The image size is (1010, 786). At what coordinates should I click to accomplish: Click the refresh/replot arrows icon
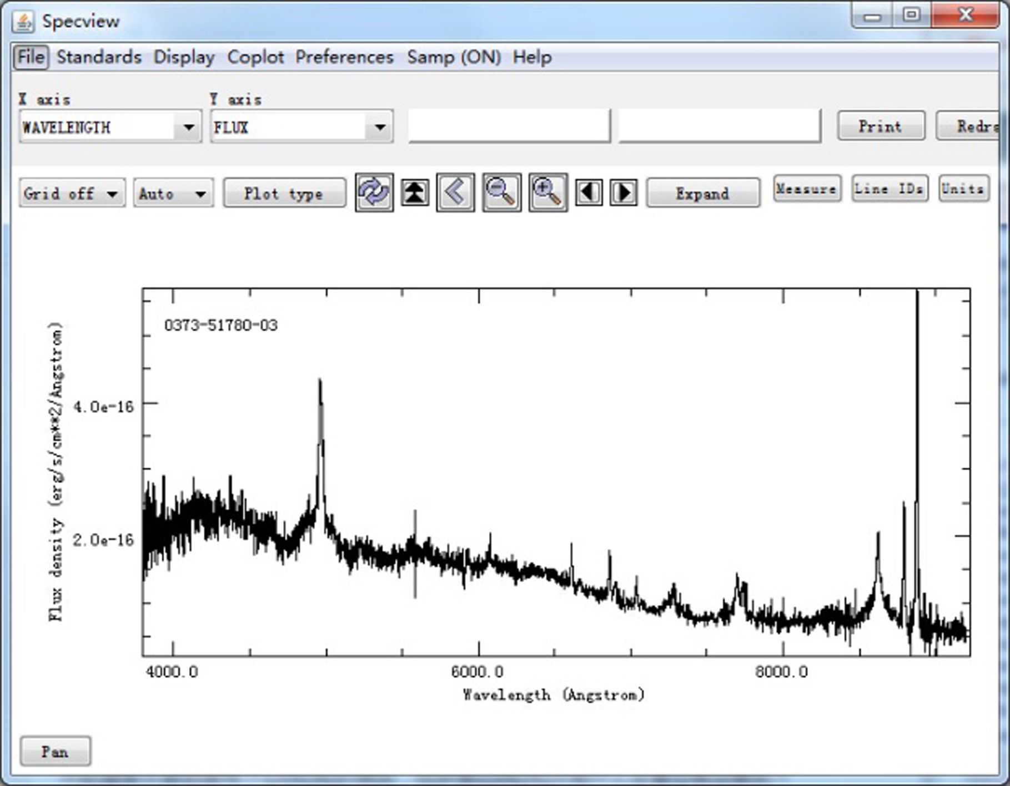tap(374, 192)
